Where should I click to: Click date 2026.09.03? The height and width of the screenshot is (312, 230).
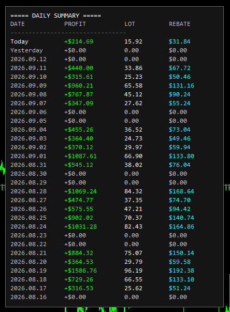pyautogui.click(x=28, y=138)
